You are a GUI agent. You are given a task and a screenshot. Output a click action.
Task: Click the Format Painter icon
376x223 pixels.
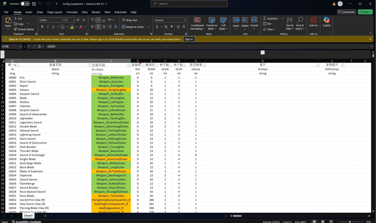pos(15,29)
